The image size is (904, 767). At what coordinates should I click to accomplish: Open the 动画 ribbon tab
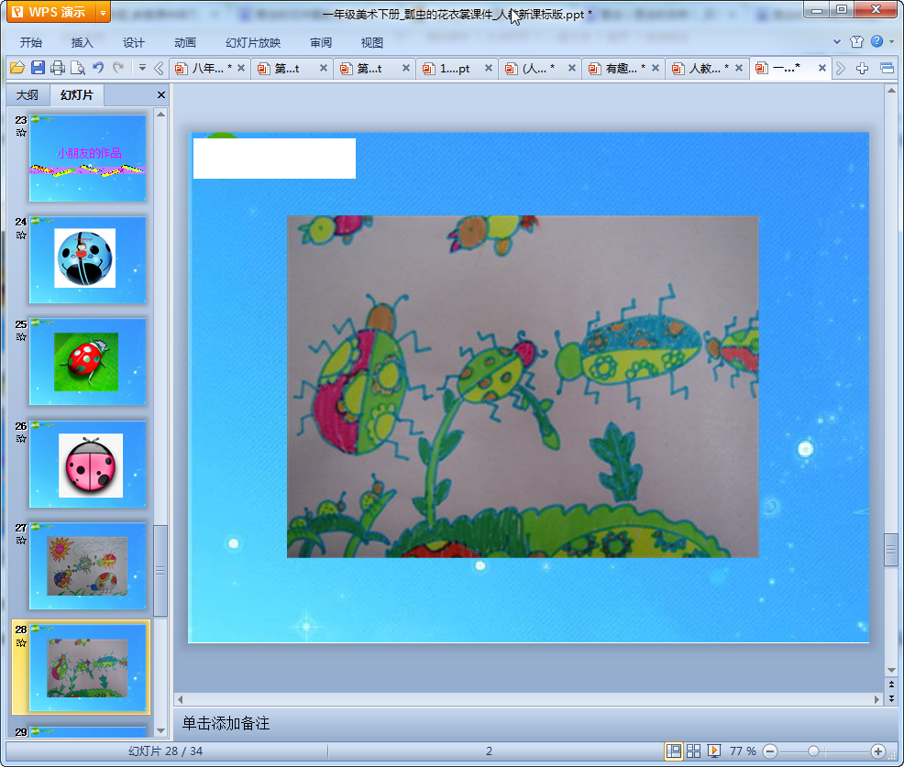[x=185, y=43]
